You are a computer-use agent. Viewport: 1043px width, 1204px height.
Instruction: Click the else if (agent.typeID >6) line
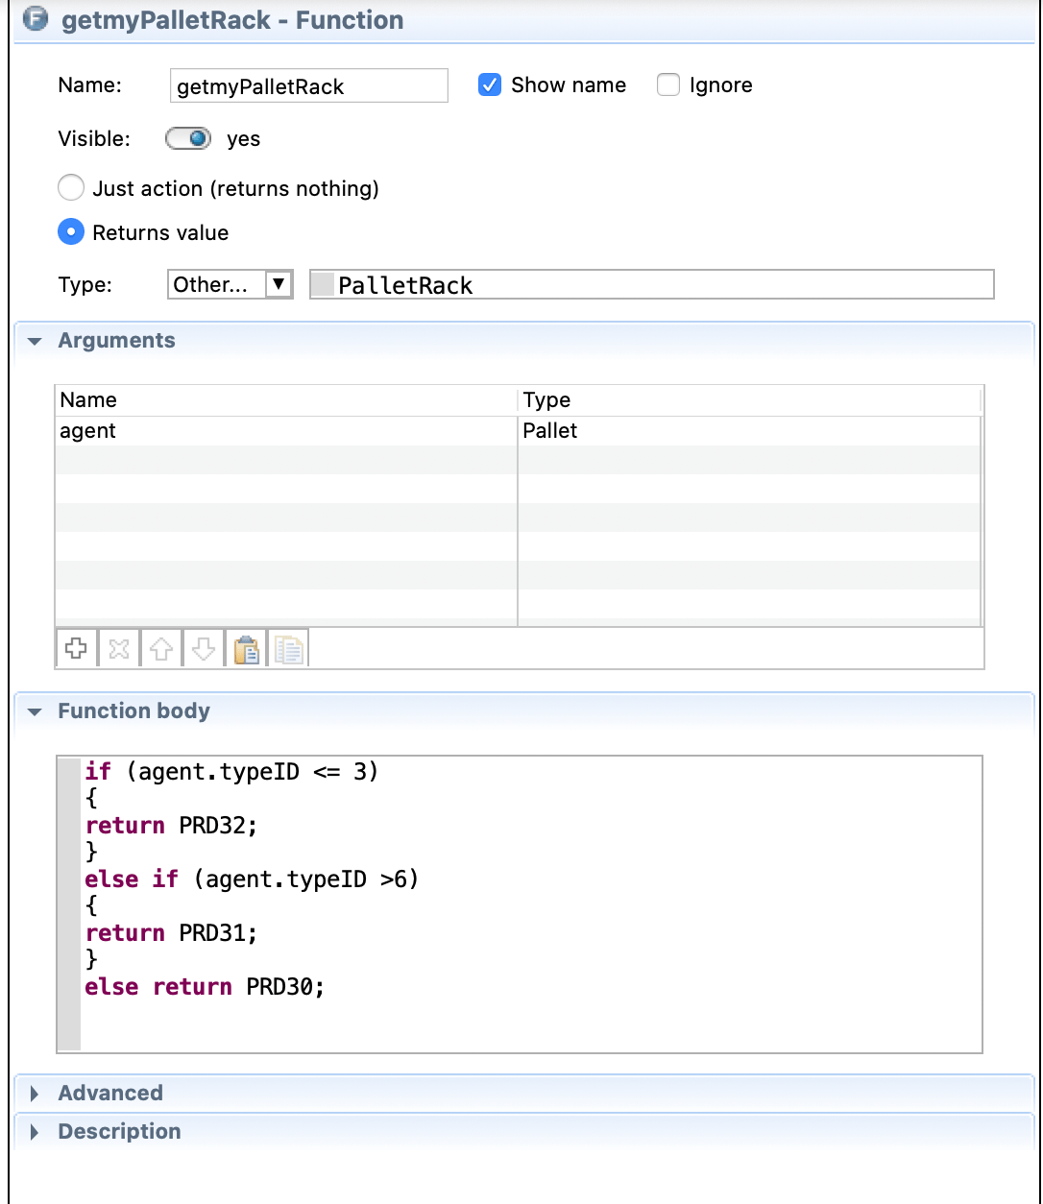tap(252, 879)
